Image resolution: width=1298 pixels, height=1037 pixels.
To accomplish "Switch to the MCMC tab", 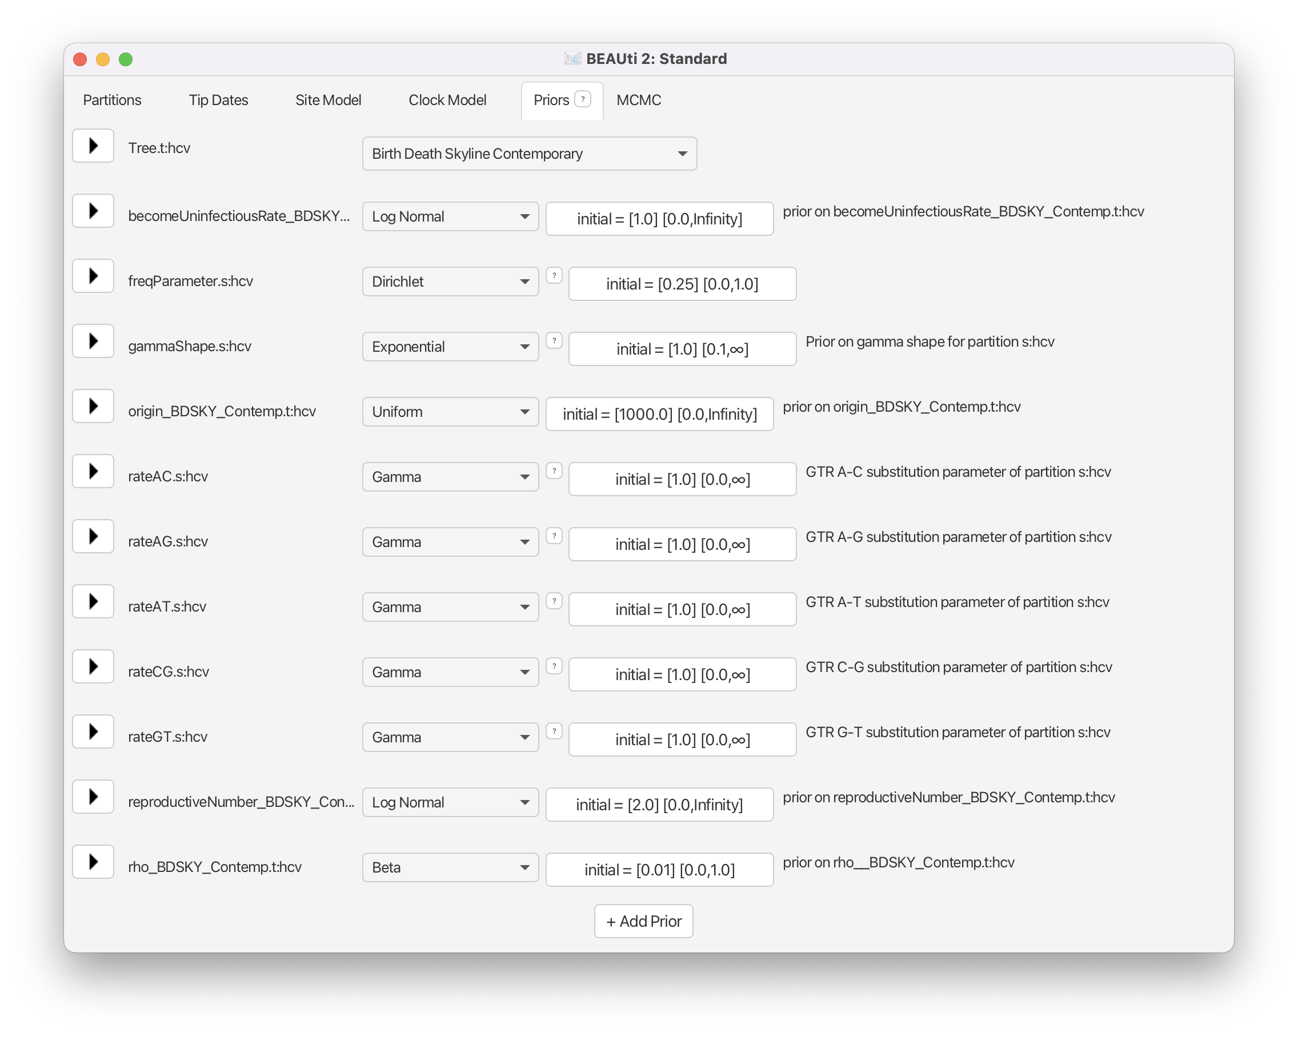I will (x=638, y=100).
